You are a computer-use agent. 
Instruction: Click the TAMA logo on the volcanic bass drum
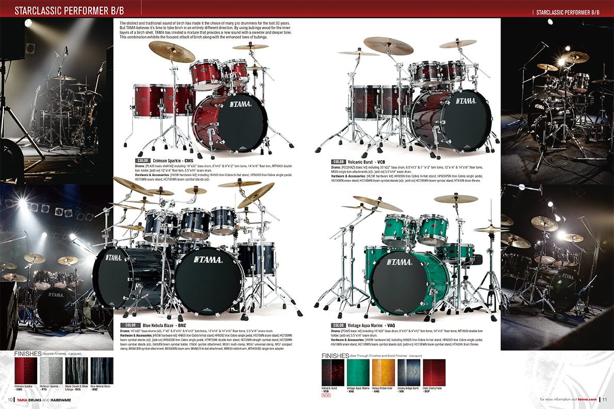pyautogui.click(x=466, y=101)
